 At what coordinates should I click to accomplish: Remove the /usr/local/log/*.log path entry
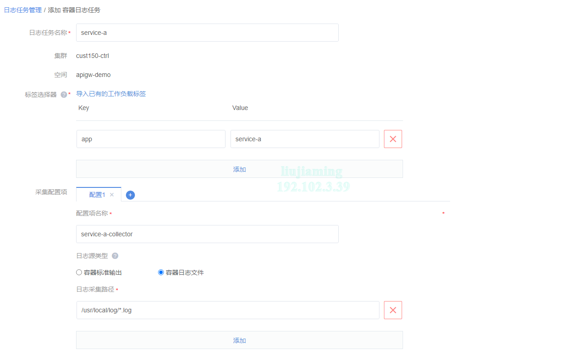tap(393, 310)
